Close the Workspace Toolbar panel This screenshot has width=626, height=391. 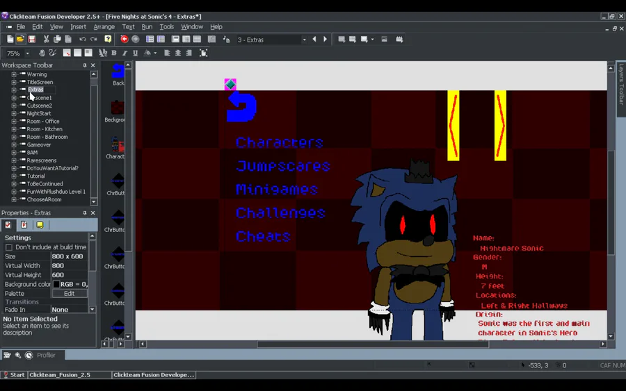(93, 65)
